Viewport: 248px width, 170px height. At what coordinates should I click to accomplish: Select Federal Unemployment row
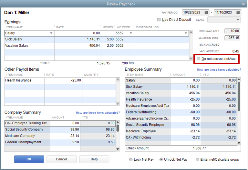pyautogui.click(x=60, y=142)
